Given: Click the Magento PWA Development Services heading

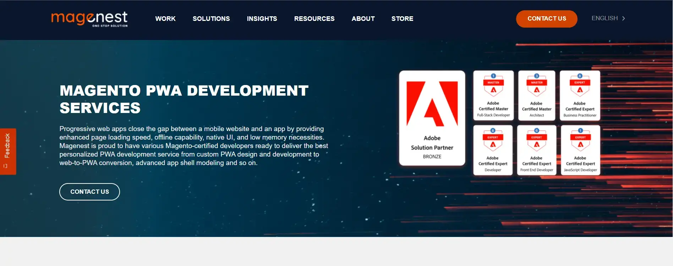Looking at the screenshot, I should tap(184, 99).
